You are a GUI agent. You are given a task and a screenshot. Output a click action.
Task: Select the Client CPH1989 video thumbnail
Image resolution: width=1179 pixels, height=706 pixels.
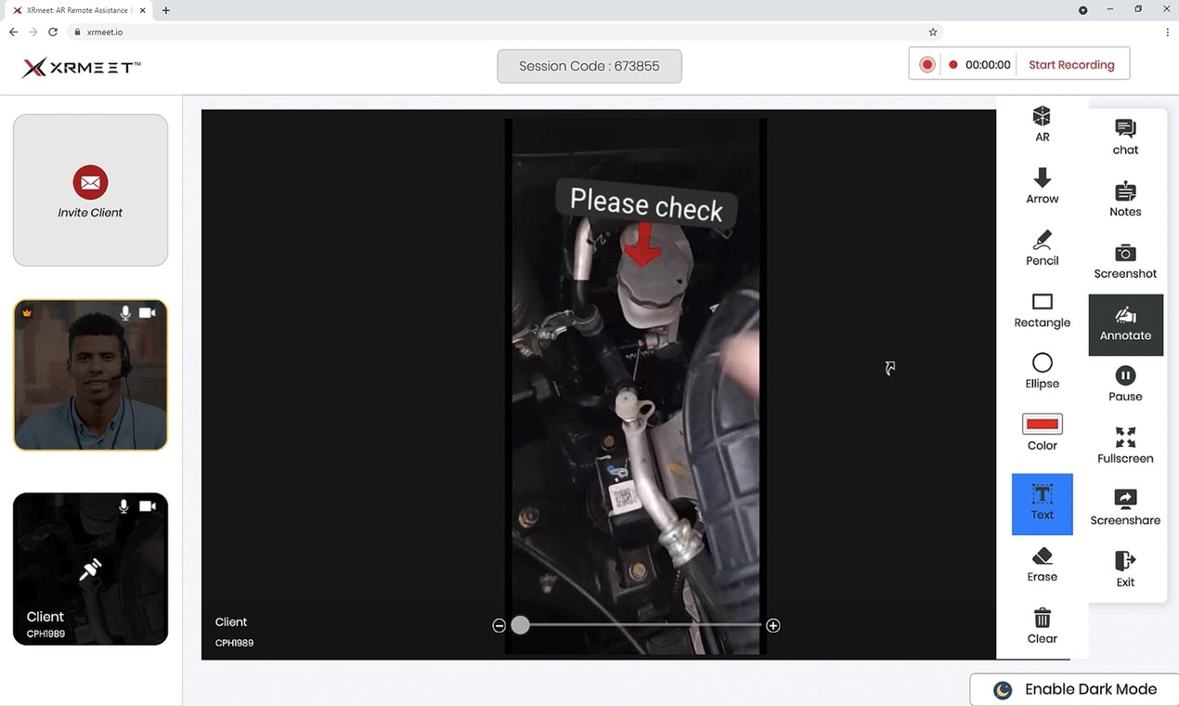tap(90, 569)
